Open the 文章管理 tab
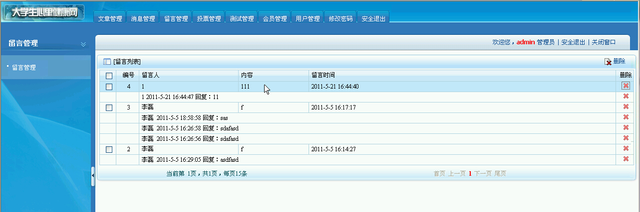 pyautogui.click(x=110, y=18)
